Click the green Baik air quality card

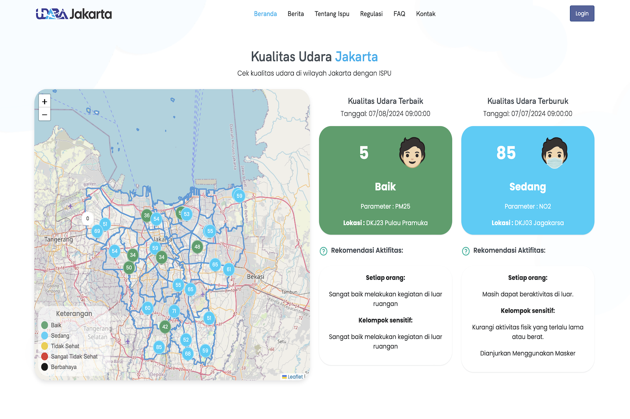click(x=385, y=180)
